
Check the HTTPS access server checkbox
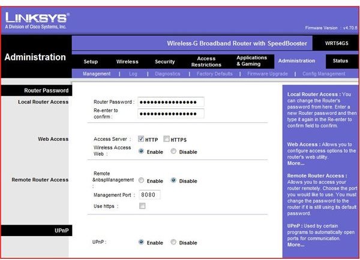point(166,139)
